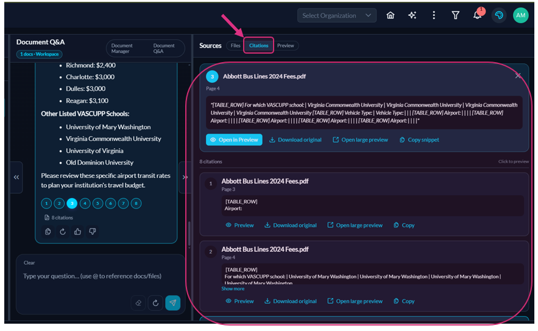
Task: Preview citation 1 on Page 3
Action: point(239,226)
